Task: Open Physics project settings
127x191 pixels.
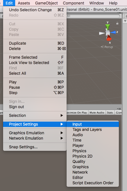Action: click(x=93, y=151)
